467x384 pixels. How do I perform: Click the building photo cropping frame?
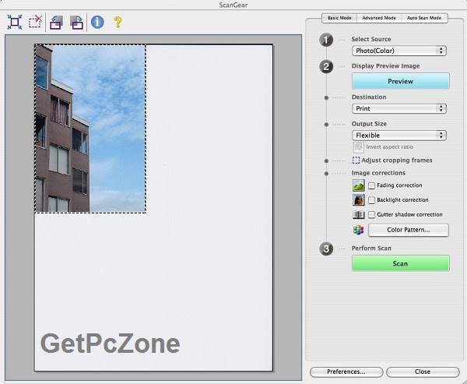pos(90,129)
